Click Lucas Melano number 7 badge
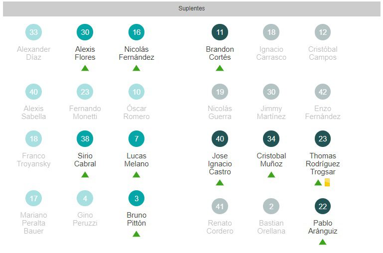 click(136, 139)
